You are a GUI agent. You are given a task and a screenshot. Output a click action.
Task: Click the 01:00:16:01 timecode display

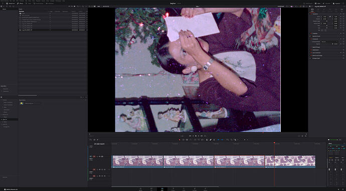tap(99, 144)
